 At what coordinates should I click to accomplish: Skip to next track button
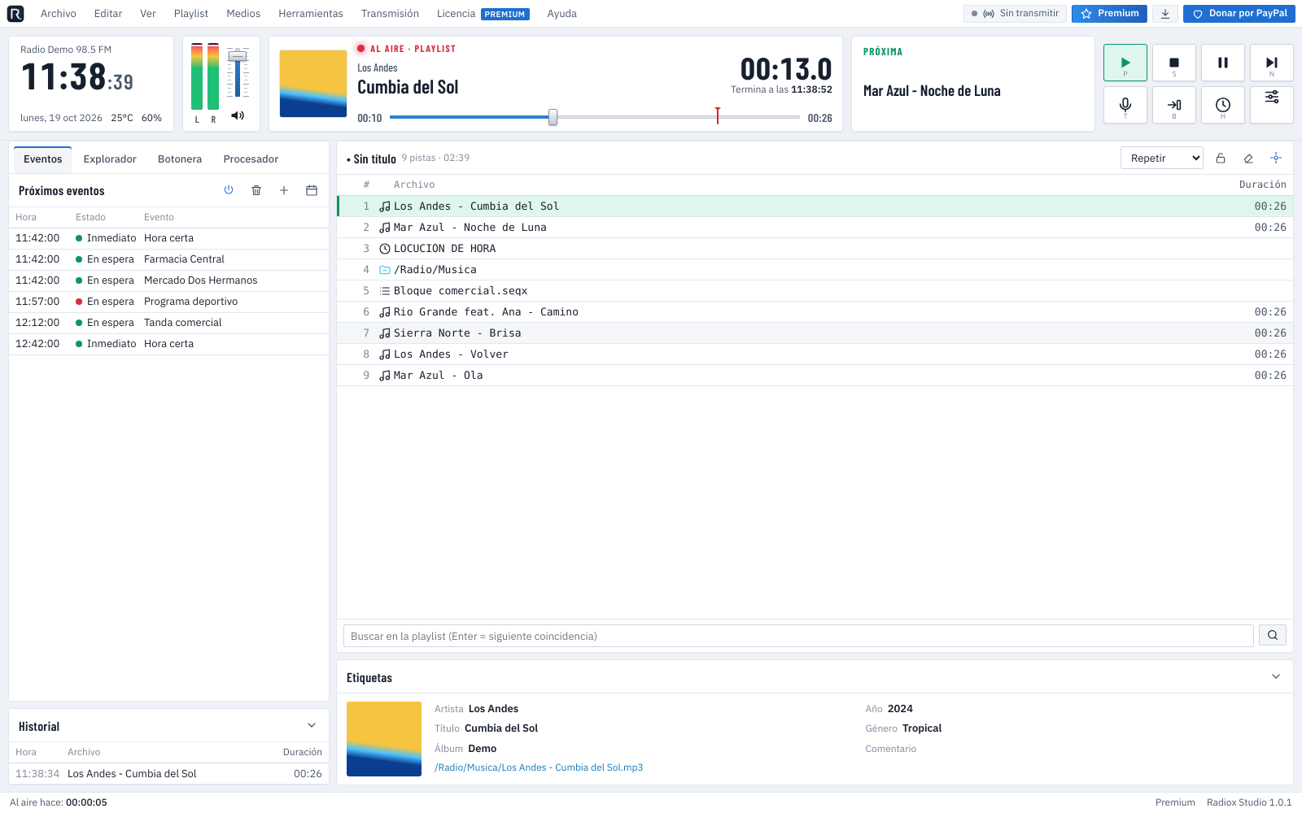(x=1272, y=63)
